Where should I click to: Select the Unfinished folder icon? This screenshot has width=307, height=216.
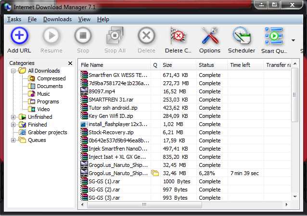click(x=22, y=117)
